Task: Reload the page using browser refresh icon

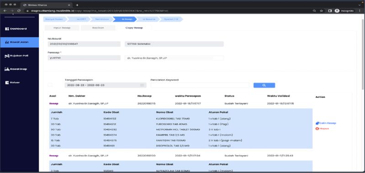Action: [x=19, y=10]
